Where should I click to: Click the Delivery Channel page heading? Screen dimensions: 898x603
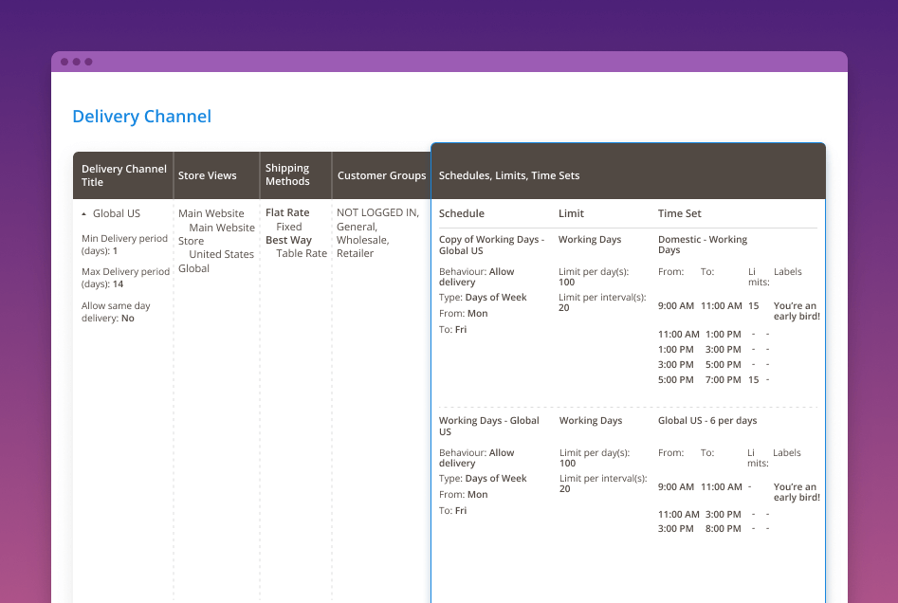coord(141,117)
